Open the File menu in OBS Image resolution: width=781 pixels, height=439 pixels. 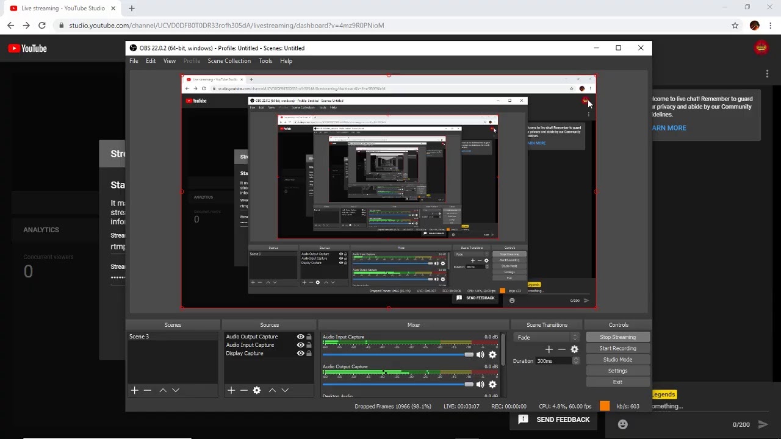(x=134, y=61)
